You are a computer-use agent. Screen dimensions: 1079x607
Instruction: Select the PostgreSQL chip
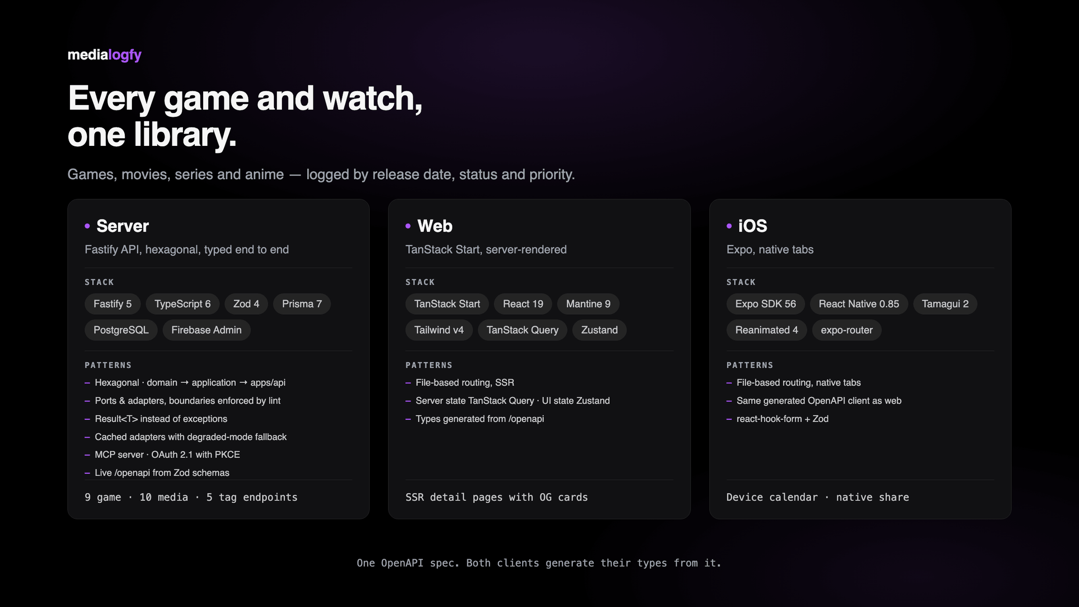pyautogui.click(x=121, y=330)
